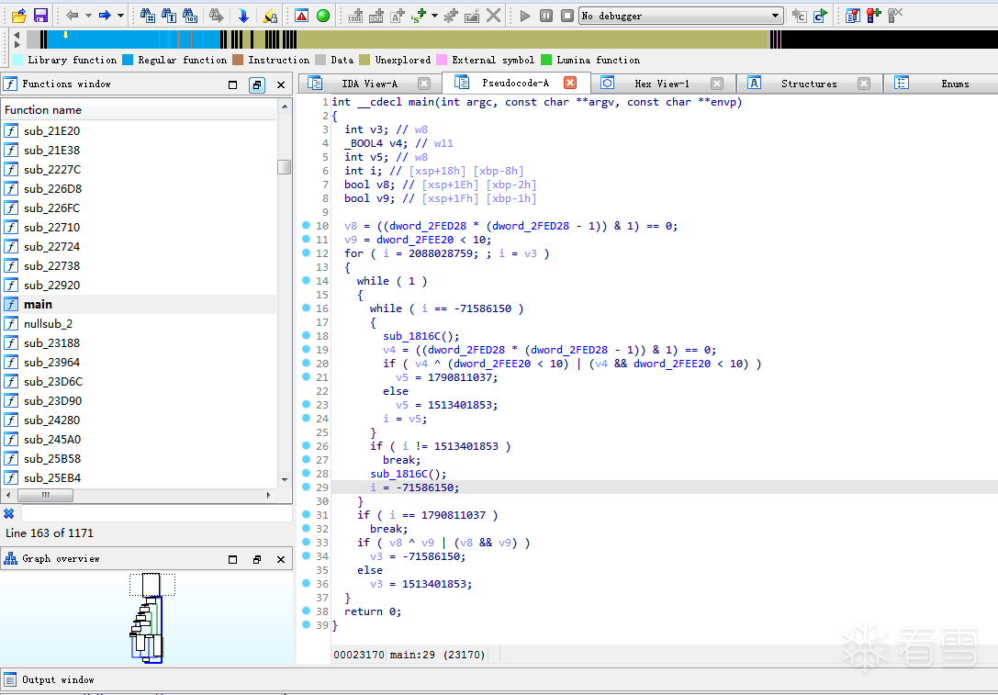This screenshot has height=695, width=998.
Task: Open the No debugger dropdown
Action: tap(776, 16)
